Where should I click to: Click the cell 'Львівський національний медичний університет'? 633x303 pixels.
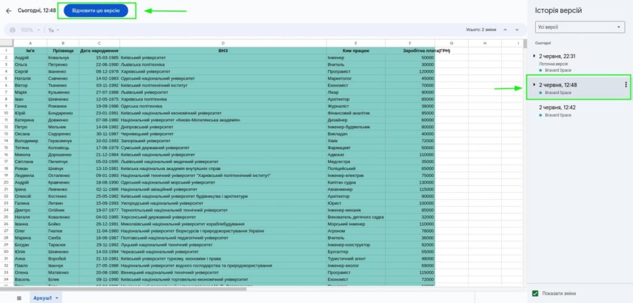point(223,161)
